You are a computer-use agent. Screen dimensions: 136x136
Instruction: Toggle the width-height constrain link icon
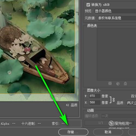(114, 100)
